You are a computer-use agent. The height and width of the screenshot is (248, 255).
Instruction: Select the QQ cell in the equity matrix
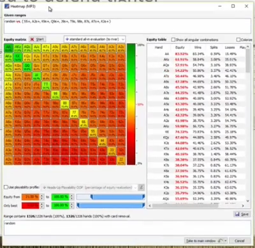point(27,67)
